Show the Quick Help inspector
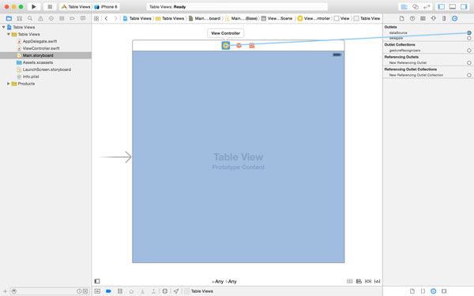 412,18
